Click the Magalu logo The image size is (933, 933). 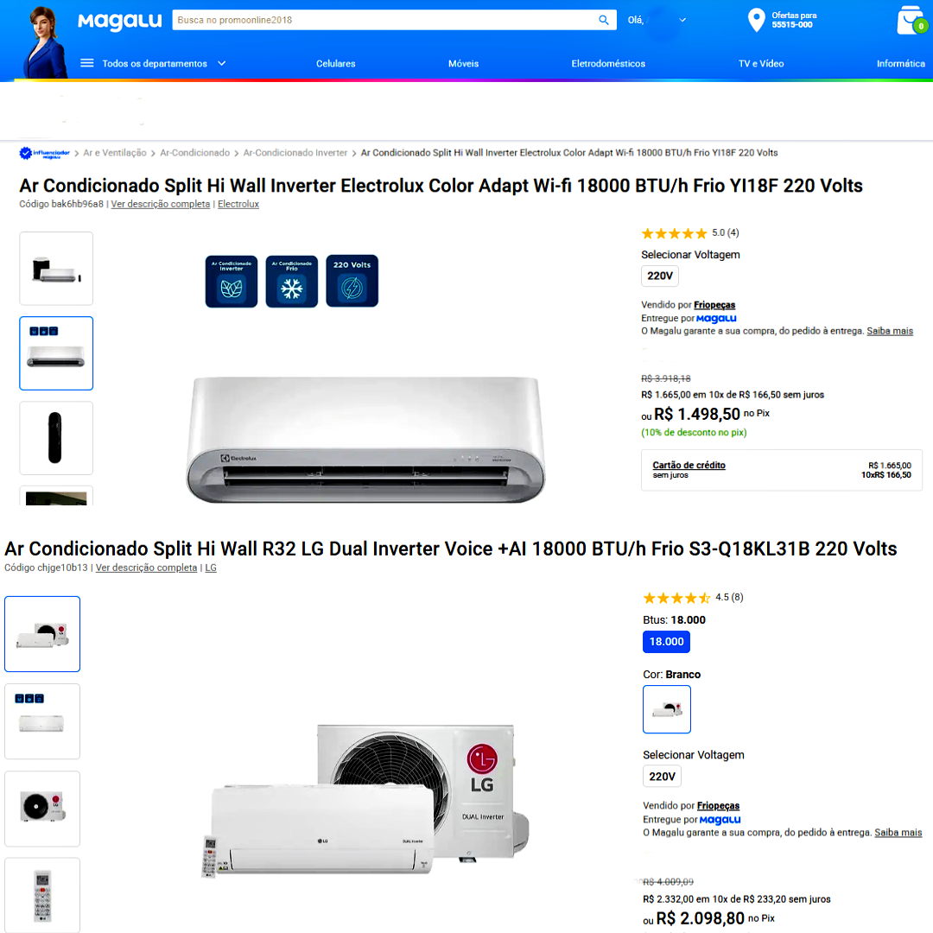point(119,21)
